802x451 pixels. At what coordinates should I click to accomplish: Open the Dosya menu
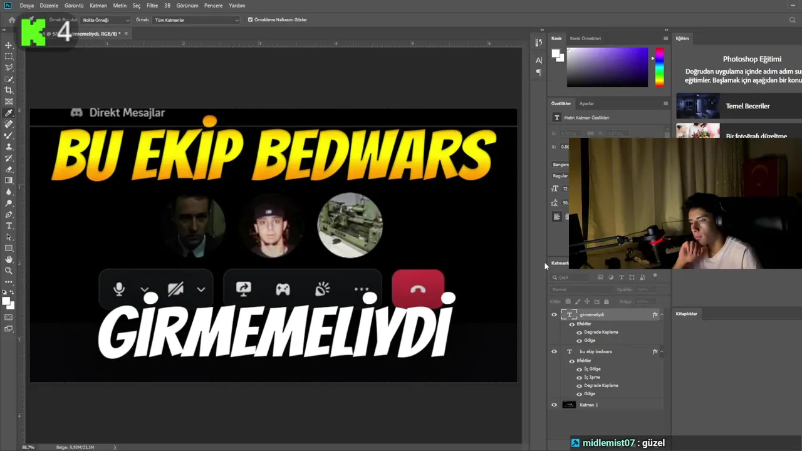(27, 6)
